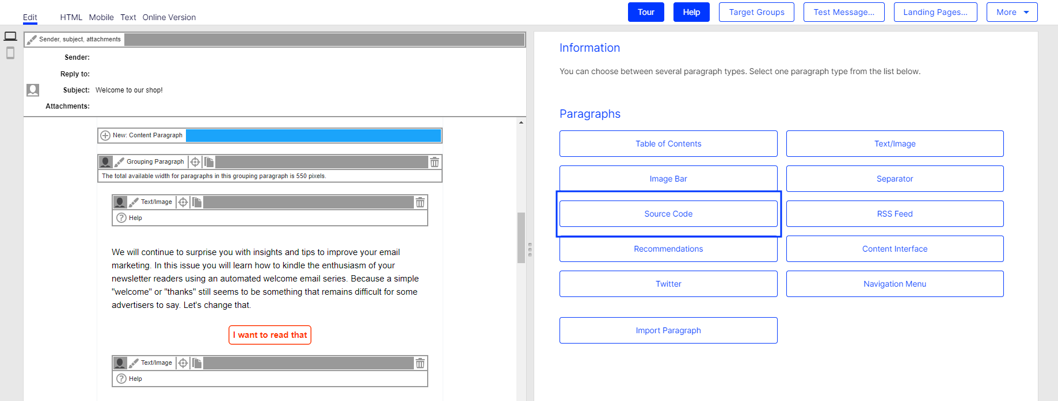Click personalization person icon beside Subject

coord(33,90)
